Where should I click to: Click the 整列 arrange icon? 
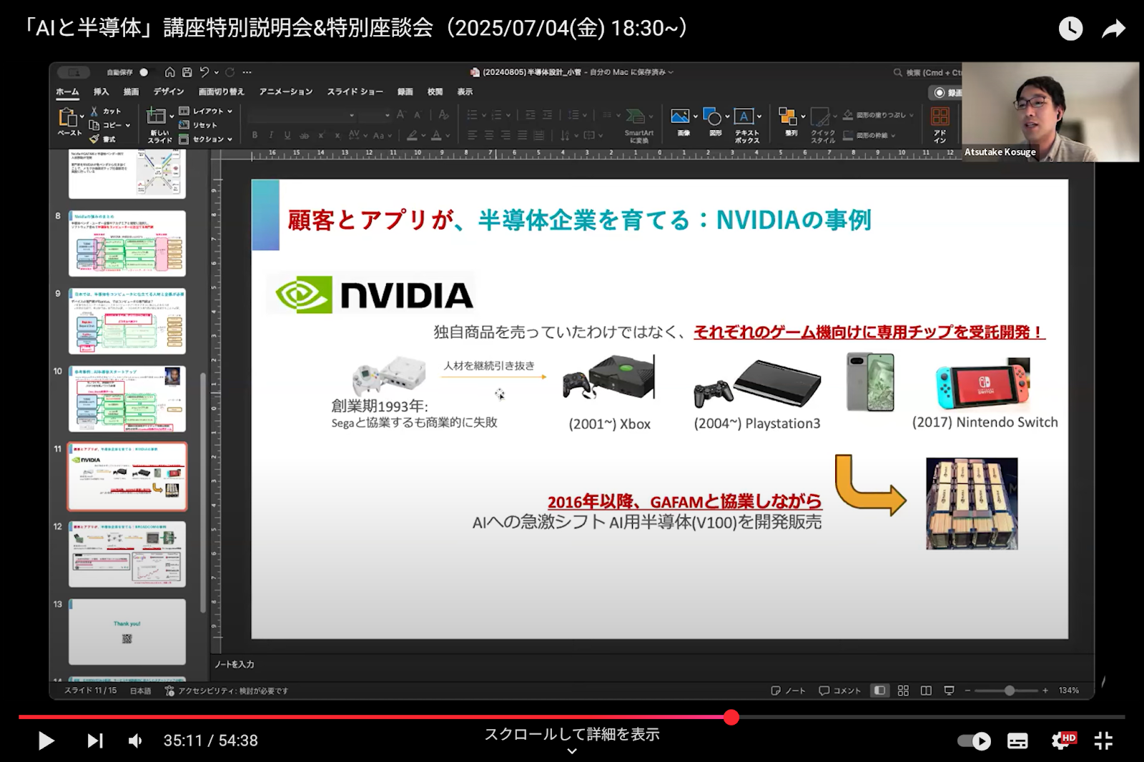click(x=788, y=116)
